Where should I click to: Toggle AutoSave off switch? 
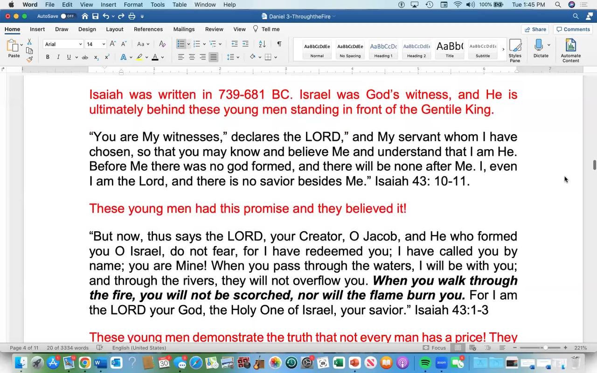[x=63, y=16]
